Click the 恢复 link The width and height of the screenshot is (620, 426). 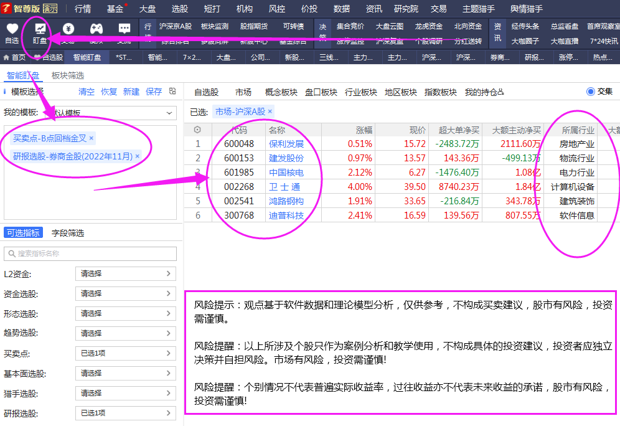coord(109,92)
